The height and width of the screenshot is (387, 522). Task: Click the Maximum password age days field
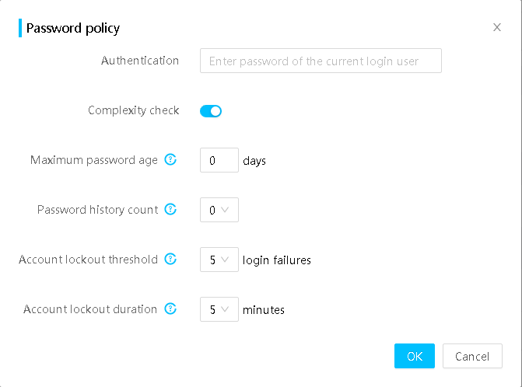pyautogui.click(x=219, y=160)
